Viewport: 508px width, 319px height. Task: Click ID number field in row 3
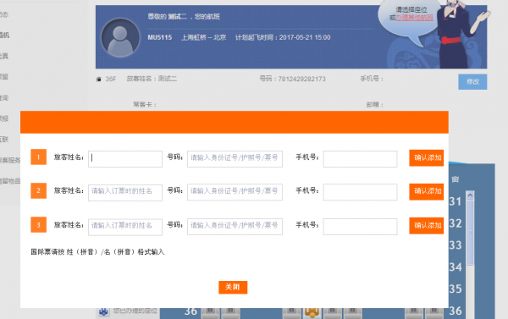[x=235, y=227]
